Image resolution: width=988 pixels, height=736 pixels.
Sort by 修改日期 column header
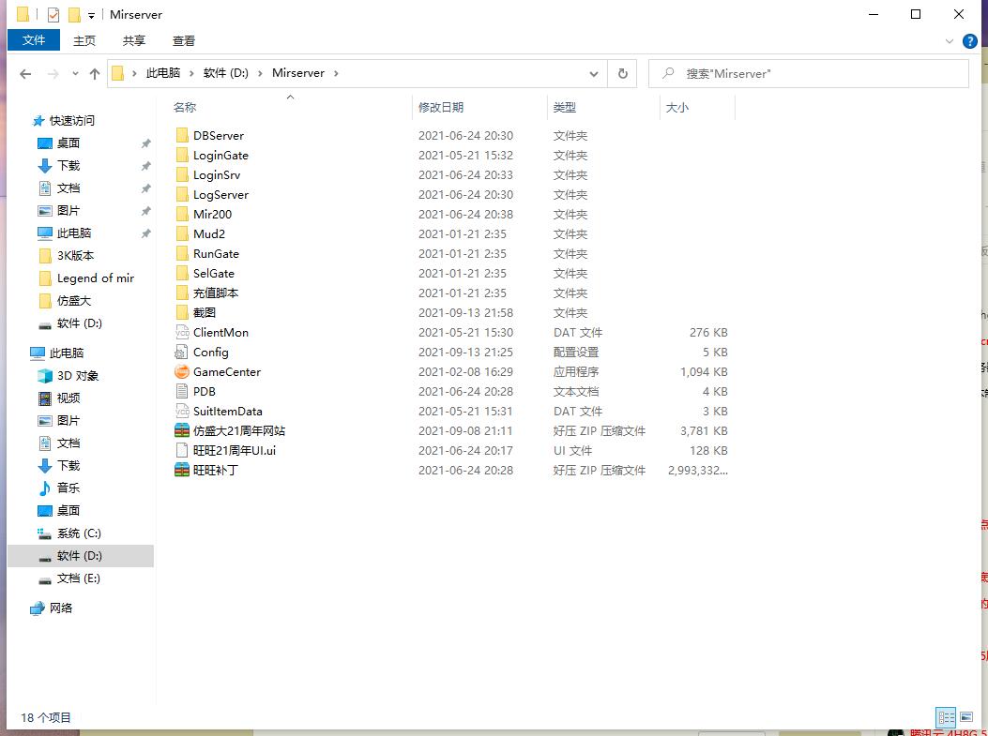(441, 108)
